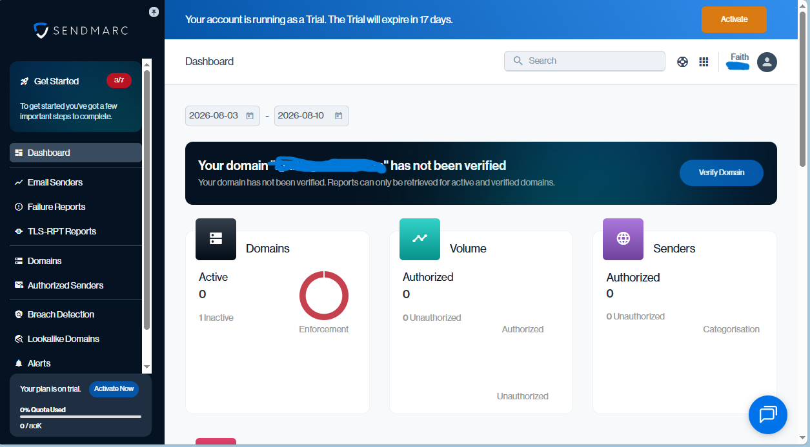Click the orange Activate button
Viewport: 810px width, 447px height.
(x=734, y=19)
